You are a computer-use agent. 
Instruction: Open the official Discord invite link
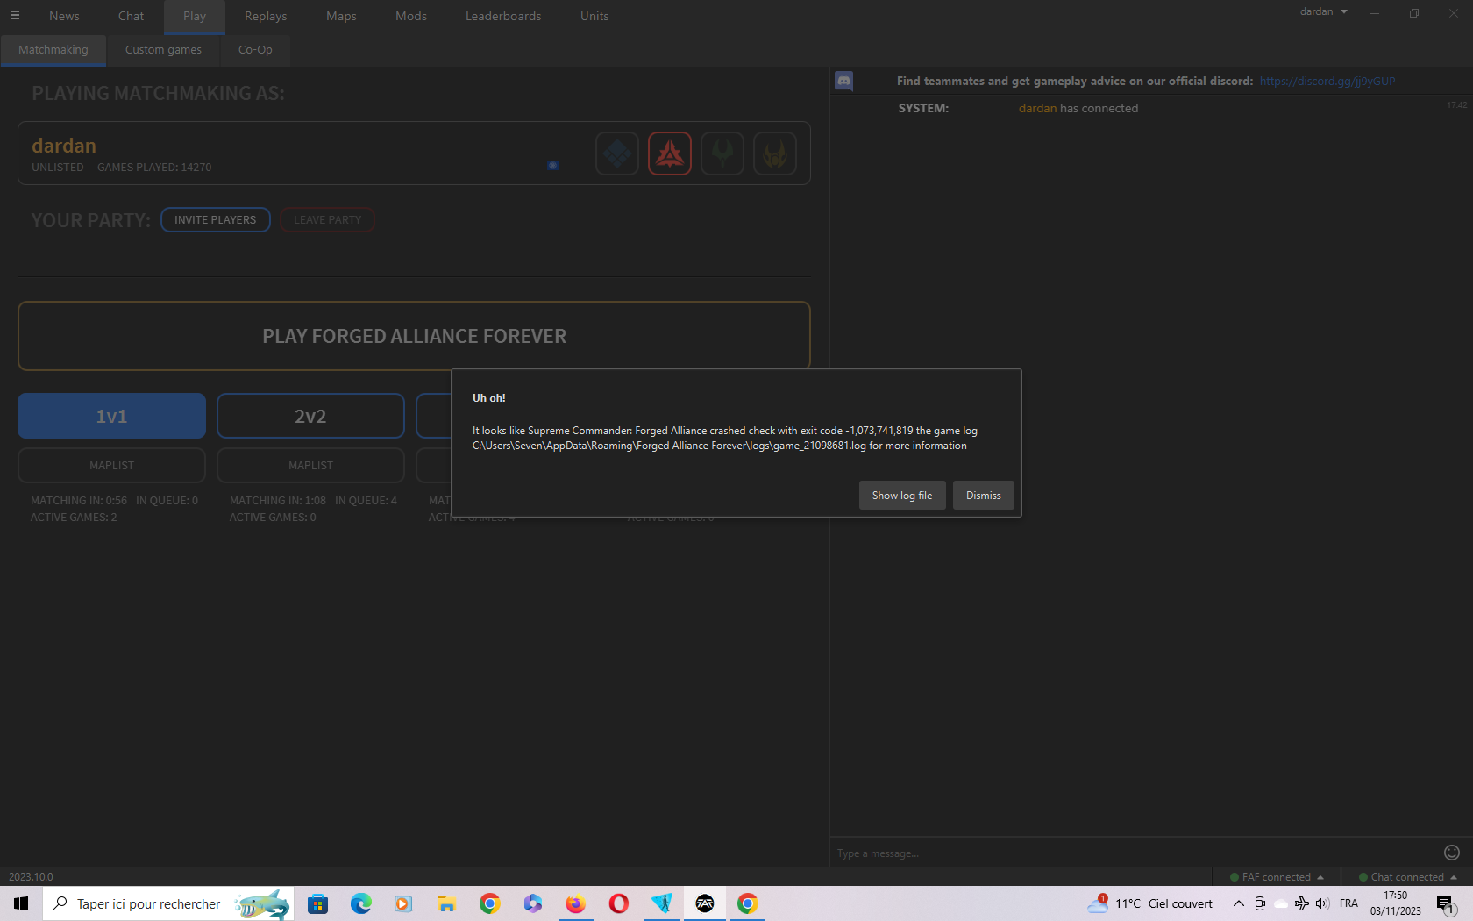pos(1327,81)
